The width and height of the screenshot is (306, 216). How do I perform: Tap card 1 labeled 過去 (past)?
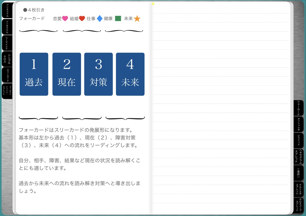tap(34, 74)
